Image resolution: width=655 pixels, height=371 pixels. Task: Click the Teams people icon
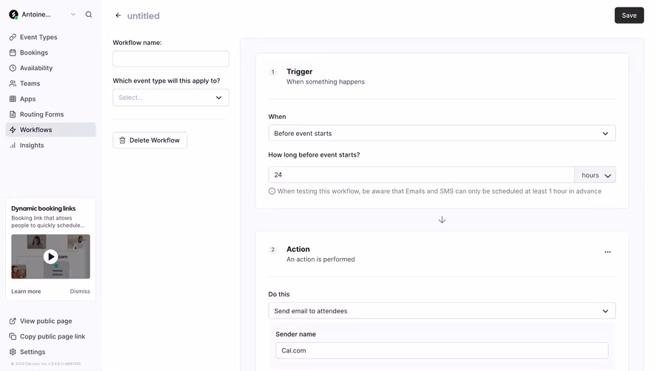(x=13, y=84)
